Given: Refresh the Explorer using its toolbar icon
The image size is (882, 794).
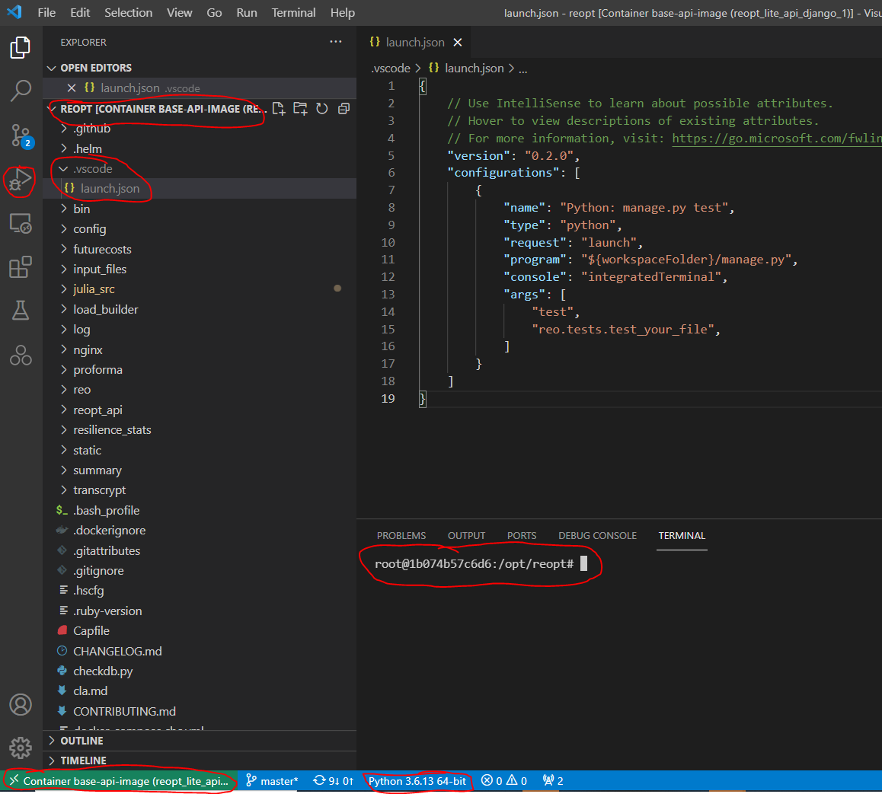Looking at the screenshot, I should click(321, 109).
